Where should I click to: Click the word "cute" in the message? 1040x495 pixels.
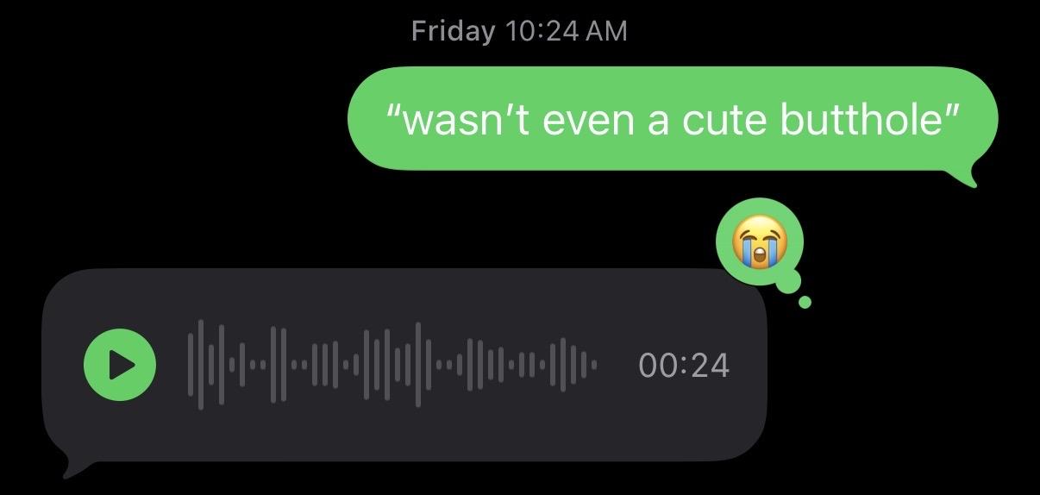pyautogui.click(x=724, y=119)
